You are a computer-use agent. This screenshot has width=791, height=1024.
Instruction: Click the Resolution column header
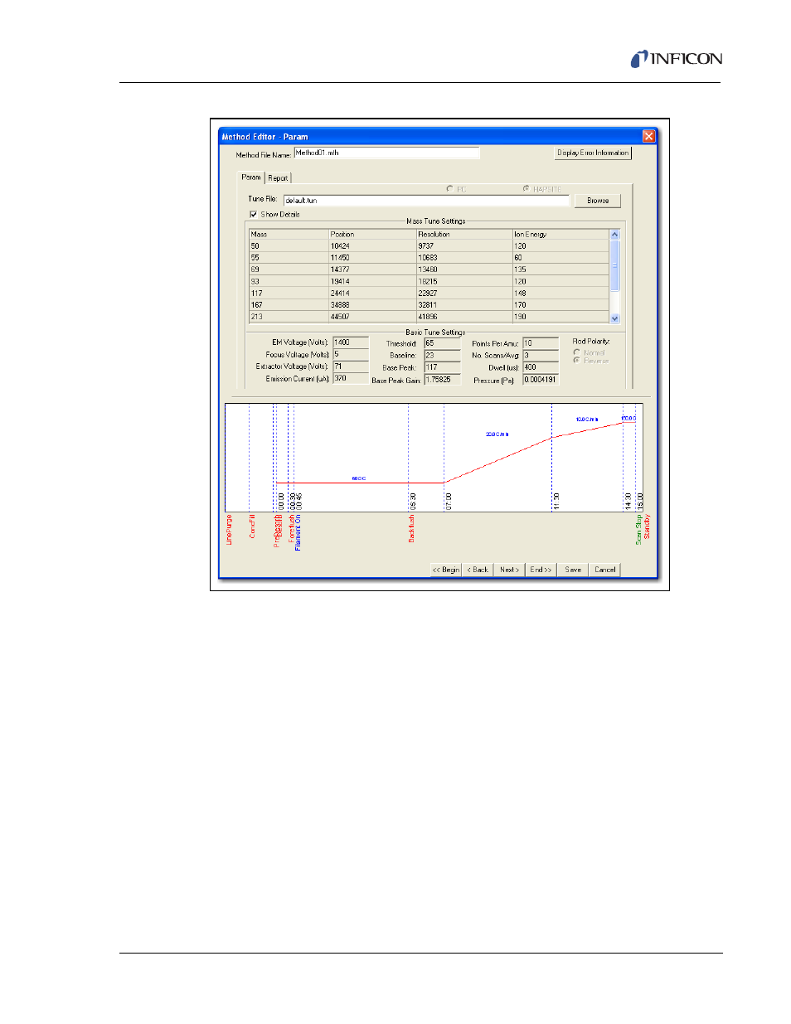pyautogui.click(x=463, y=234)
